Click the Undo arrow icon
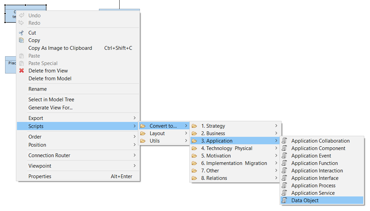The image size is (370, 211). tap(21, 15)
